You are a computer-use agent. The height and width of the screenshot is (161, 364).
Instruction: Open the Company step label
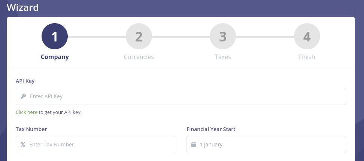coord(55,57)
